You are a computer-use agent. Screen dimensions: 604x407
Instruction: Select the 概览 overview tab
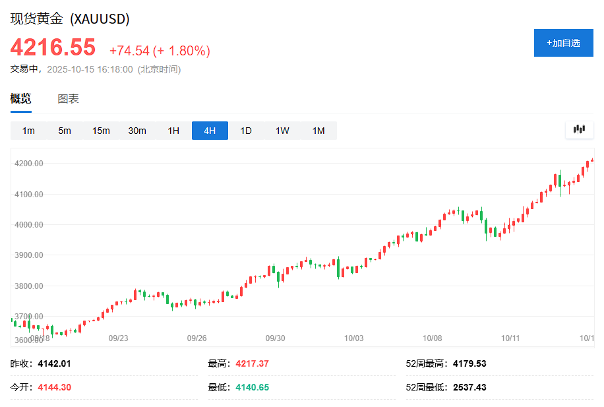20,98
